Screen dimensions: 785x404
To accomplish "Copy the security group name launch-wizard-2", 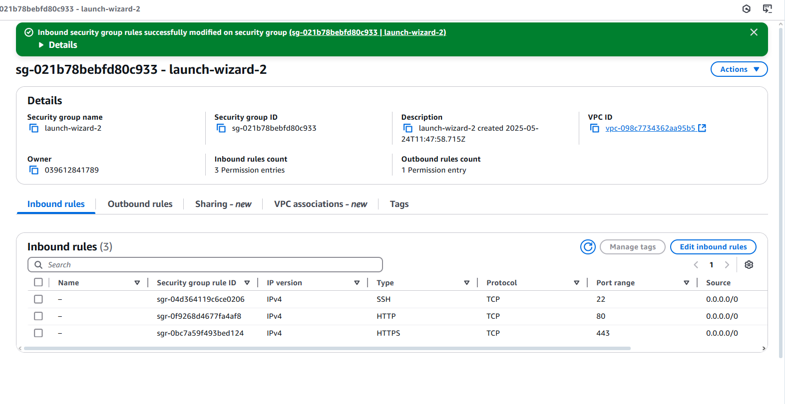I will tap(34, 129).
